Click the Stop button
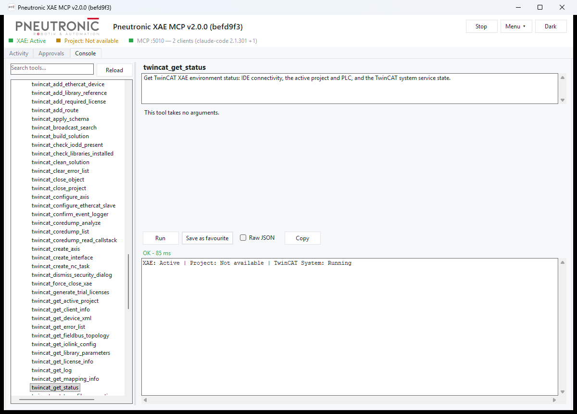577x414 pixels. (481, 26)
